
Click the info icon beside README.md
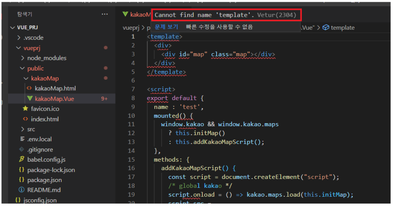click(x=21, y=190)
